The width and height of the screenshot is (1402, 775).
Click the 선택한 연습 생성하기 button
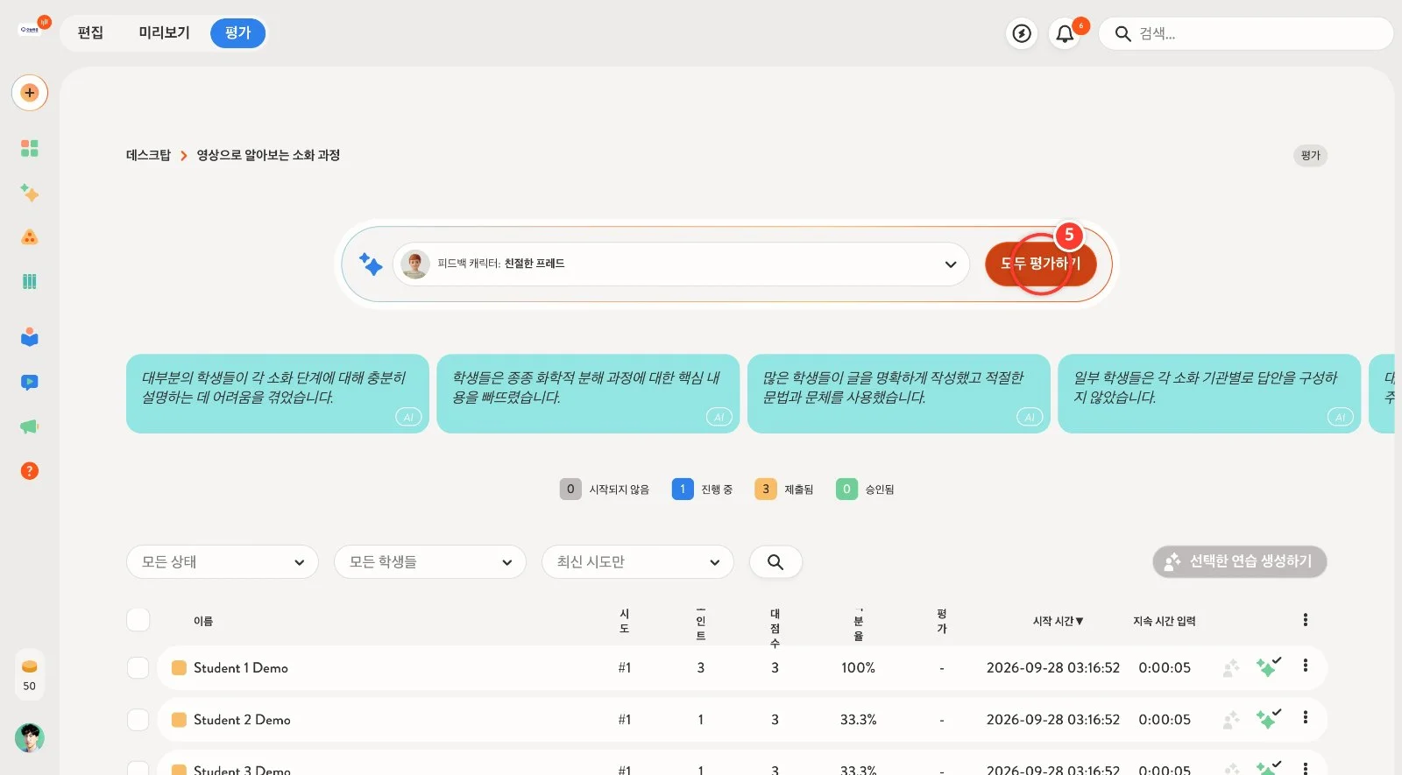1240,561
